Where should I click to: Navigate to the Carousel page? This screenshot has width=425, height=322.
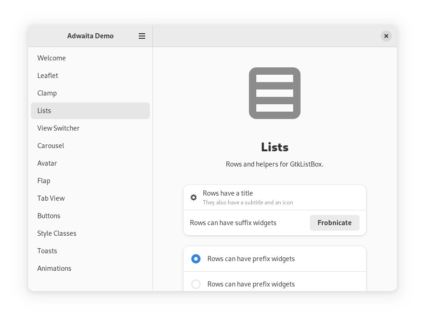click(x=51, y=146)
